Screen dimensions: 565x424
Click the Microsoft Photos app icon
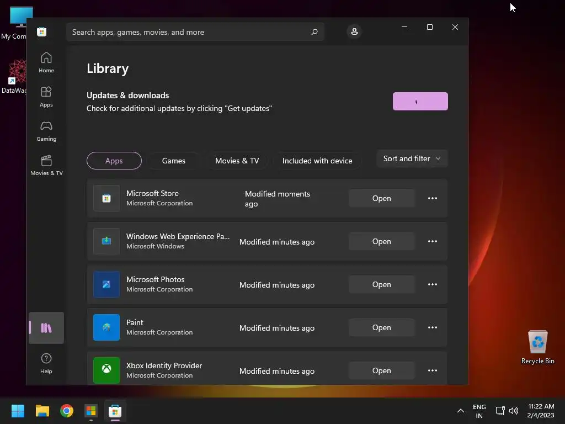106,284
